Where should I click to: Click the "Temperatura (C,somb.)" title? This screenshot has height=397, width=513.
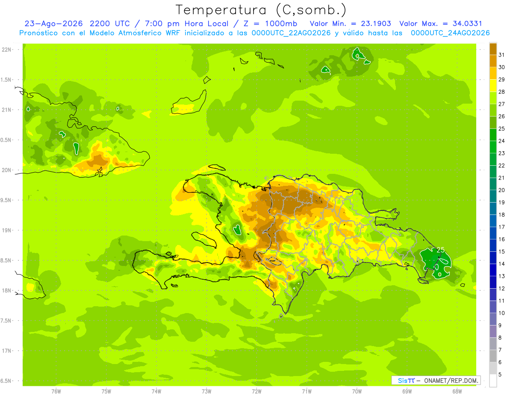point(261,10)
